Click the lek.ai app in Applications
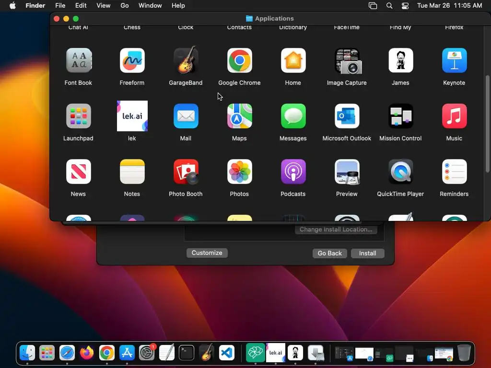 pos(132,116)
